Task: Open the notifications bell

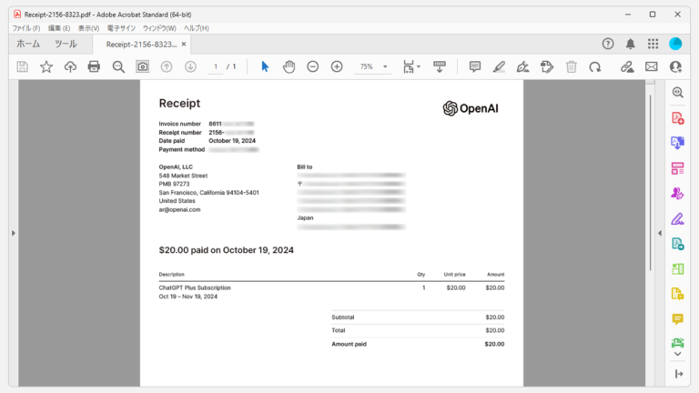Action: (x=631, y=44)
